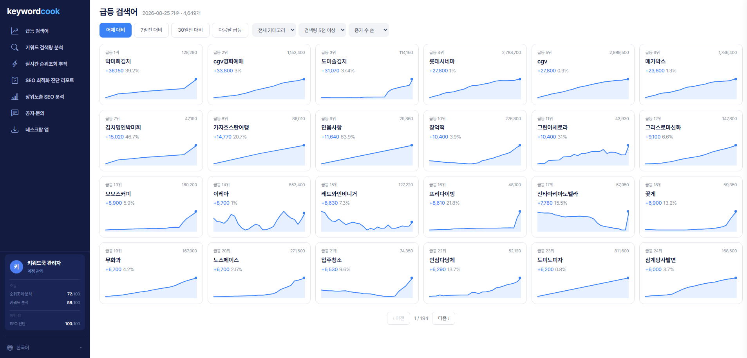The height and width of the screenshot is (358, 747).
Task: Open the cgv영화예매 keyword card
Action: click(x=259, y=75)
